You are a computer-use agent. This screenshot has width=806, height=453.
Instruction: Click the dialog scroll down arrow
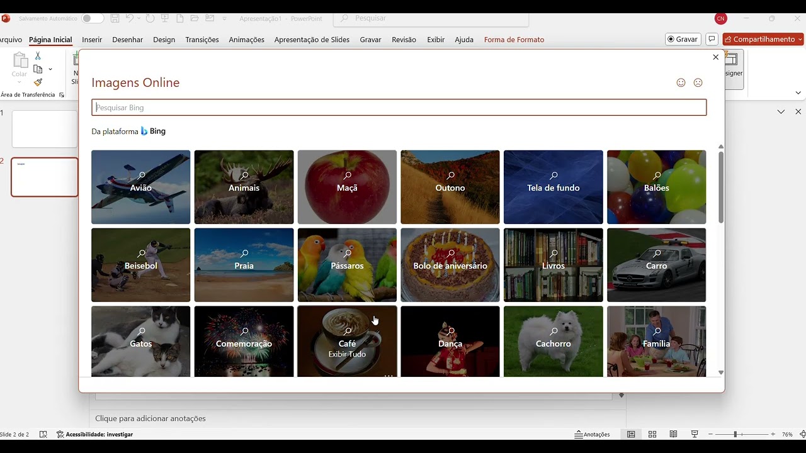click(x=721, y=372)
